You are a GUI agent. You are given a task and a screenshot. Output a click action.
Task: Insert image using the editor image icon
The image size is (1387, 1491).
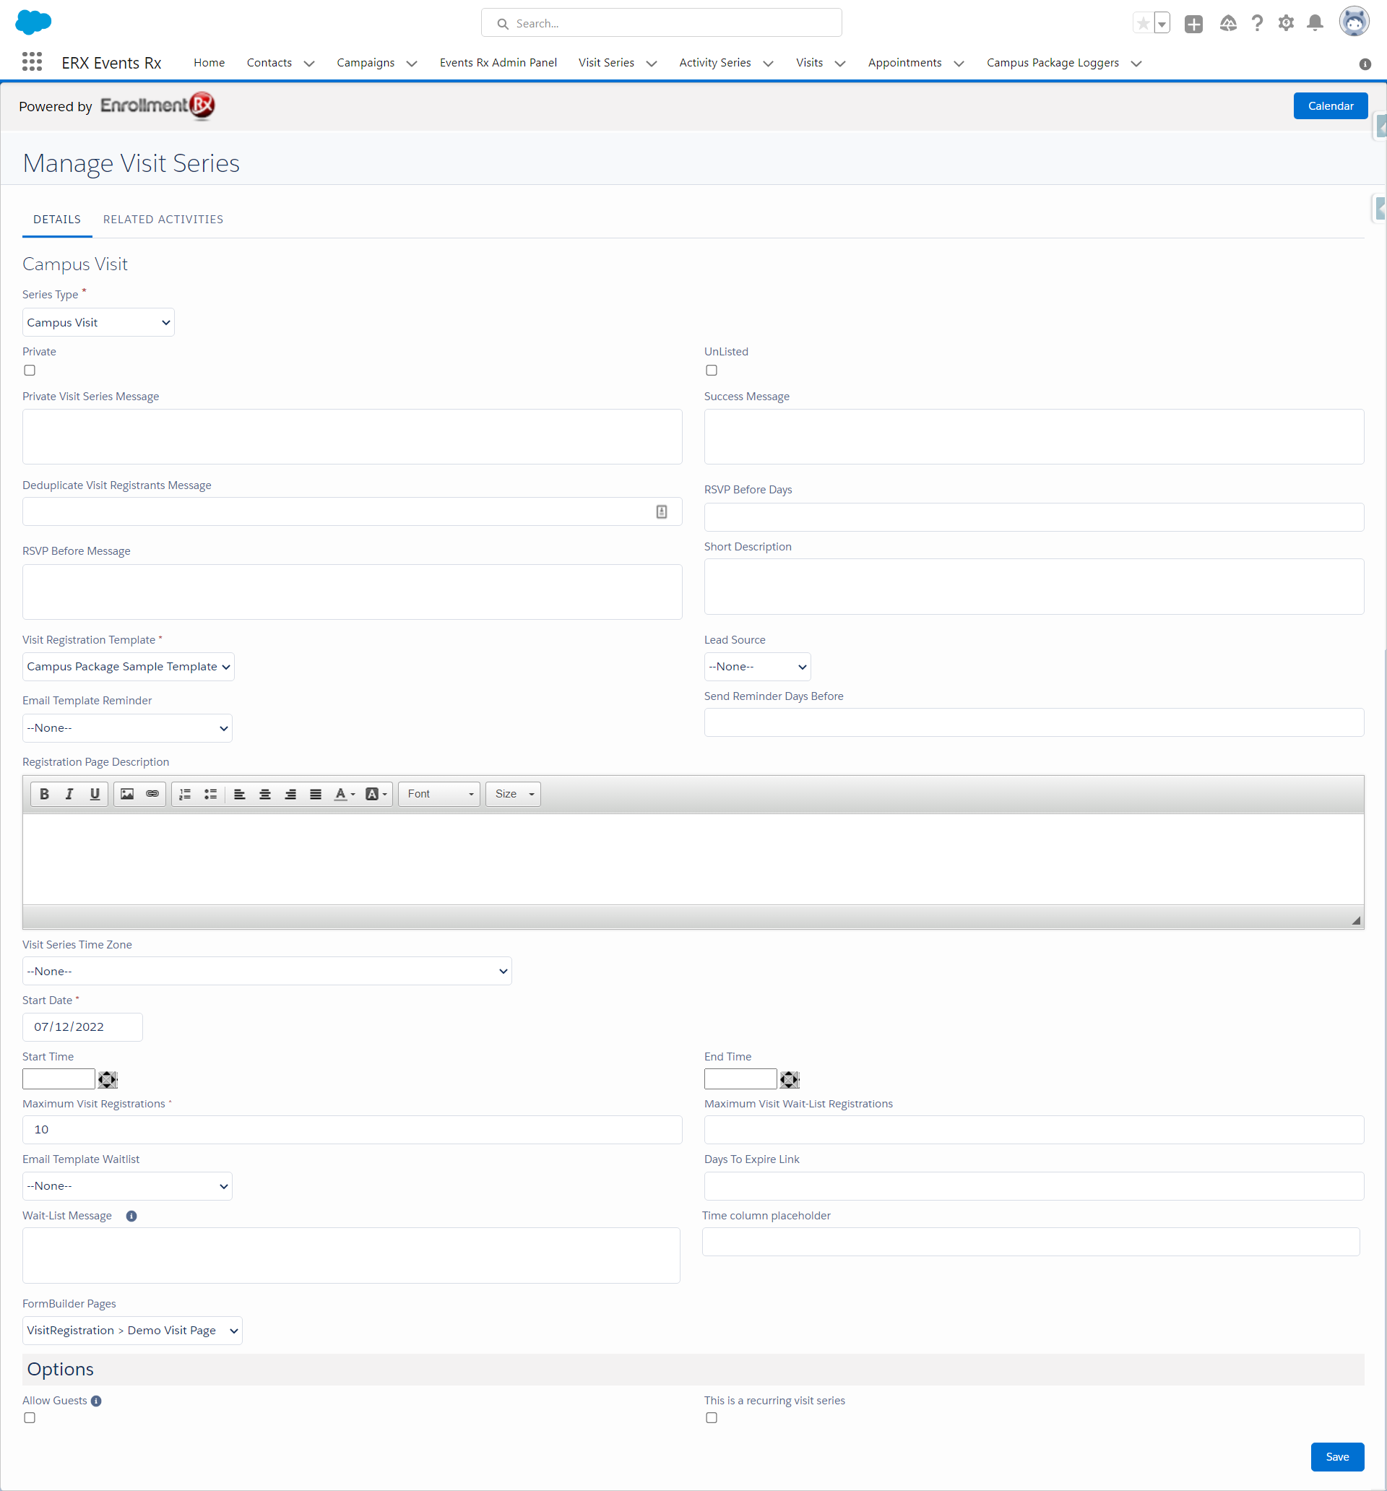click(126, 793)
